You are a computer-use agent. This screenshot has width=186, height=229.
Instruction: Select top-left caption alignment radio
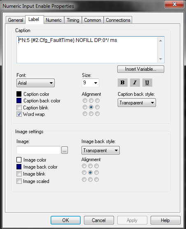[x=85, y=100]
